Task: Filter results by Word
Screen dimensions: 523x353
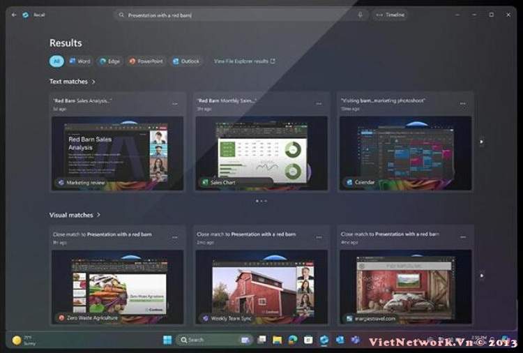Action: (x=79, y=61)
